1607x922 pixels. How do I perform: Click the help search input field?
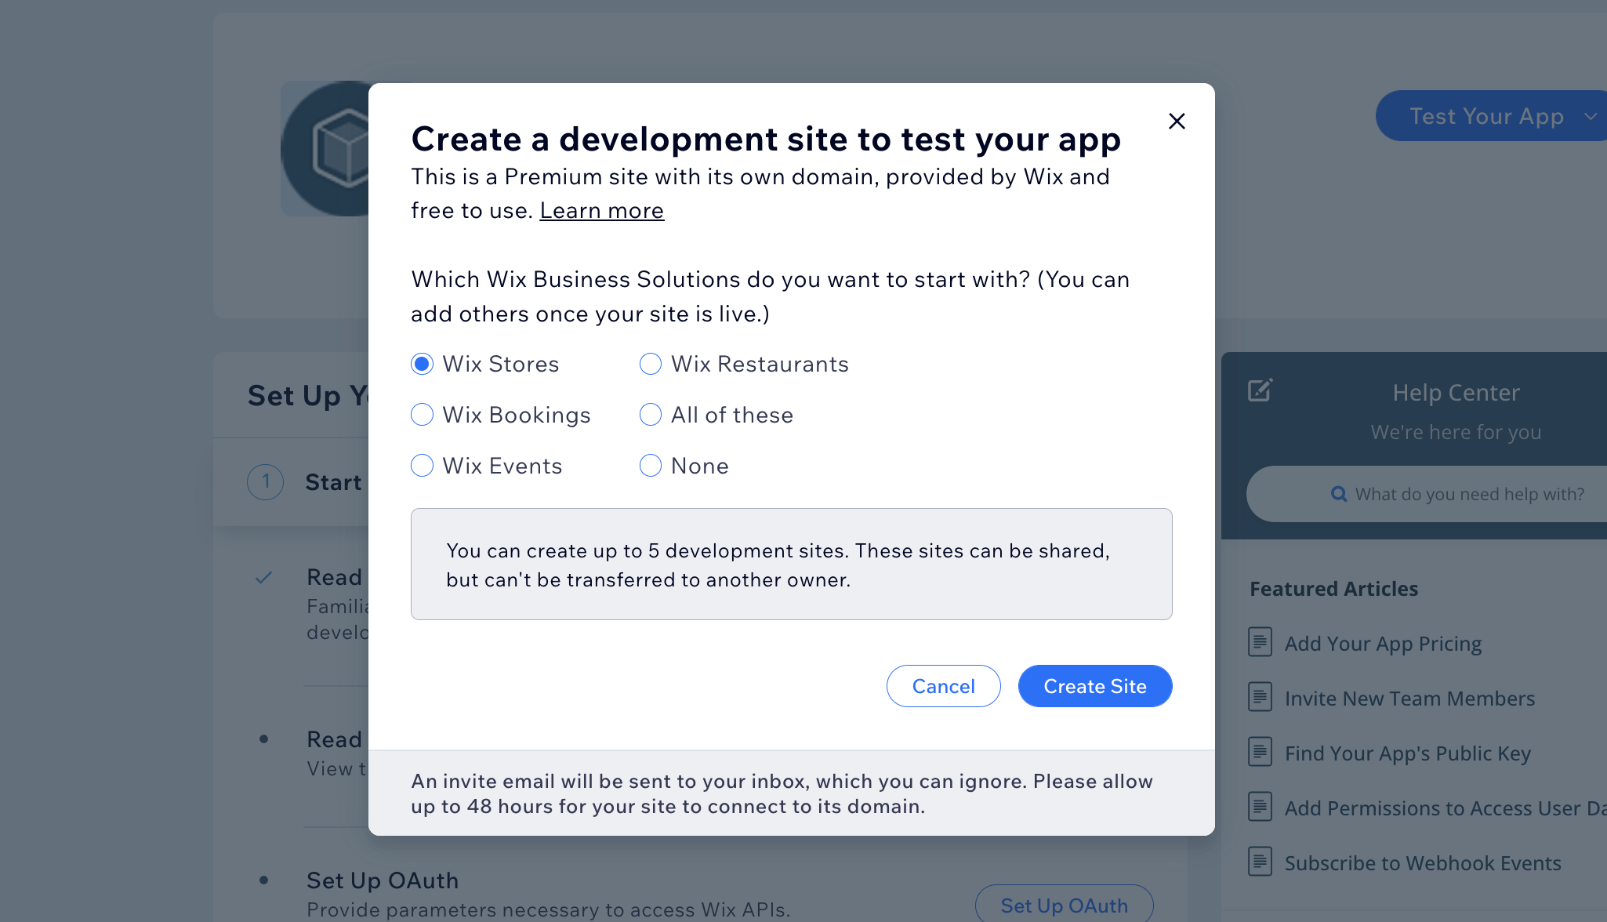pyautogui.click(x=1427, y=494)
